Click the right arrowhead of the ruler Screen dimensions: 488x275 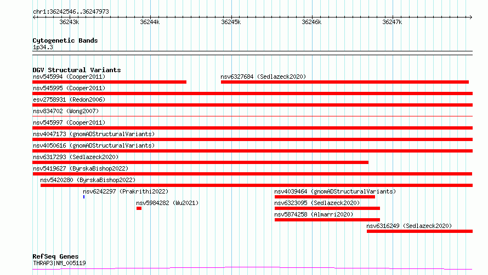click(x=470, y=17)
